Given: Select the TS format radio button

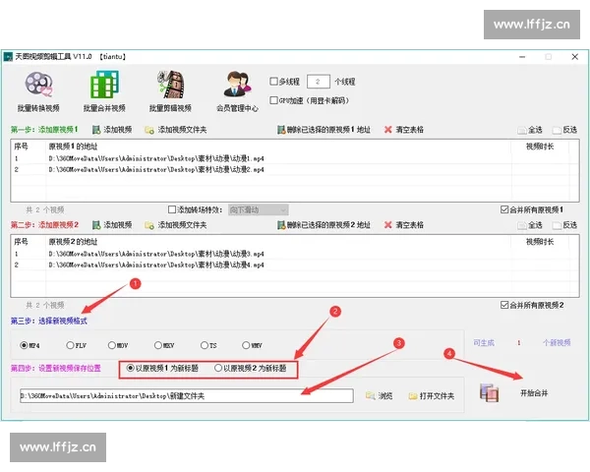Looking at the screenshot, I should [205, 345].
